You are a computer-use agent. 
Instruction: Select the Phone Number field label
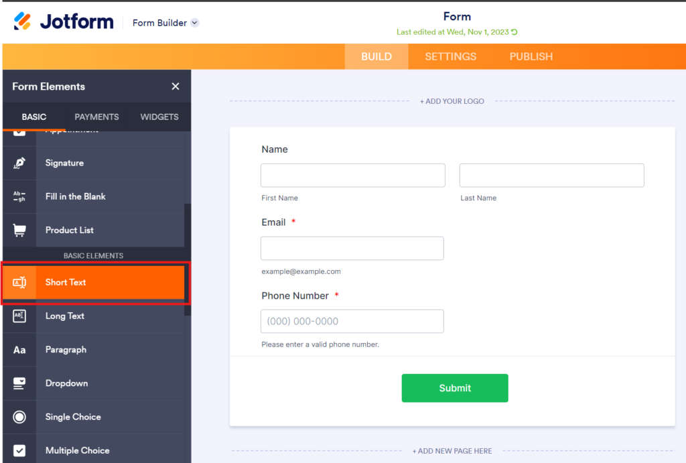click(x=295, y=296)
